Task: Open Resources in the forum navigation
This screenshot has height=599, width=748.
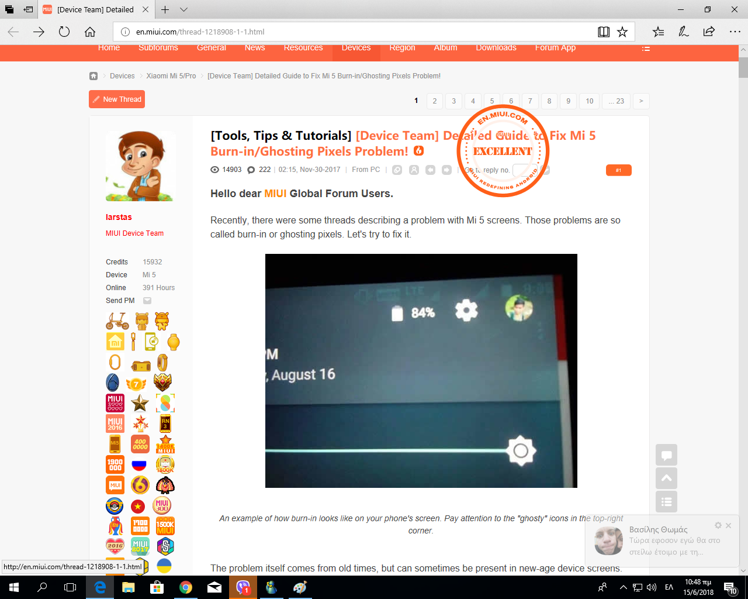Action: point(303,48)
